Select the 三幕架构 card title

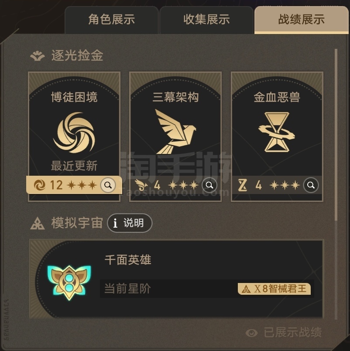[175, 97]
